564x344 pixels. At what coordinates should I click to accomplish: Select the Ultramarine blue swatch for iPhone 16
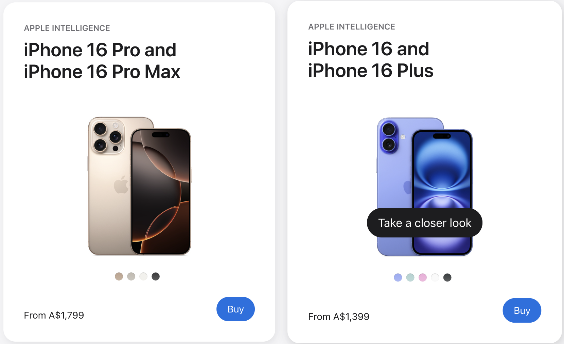coord(398,278)
